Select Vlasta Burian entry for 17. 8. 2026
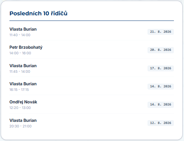The width and height of the screenshot is (184, 141). point(91,68)
